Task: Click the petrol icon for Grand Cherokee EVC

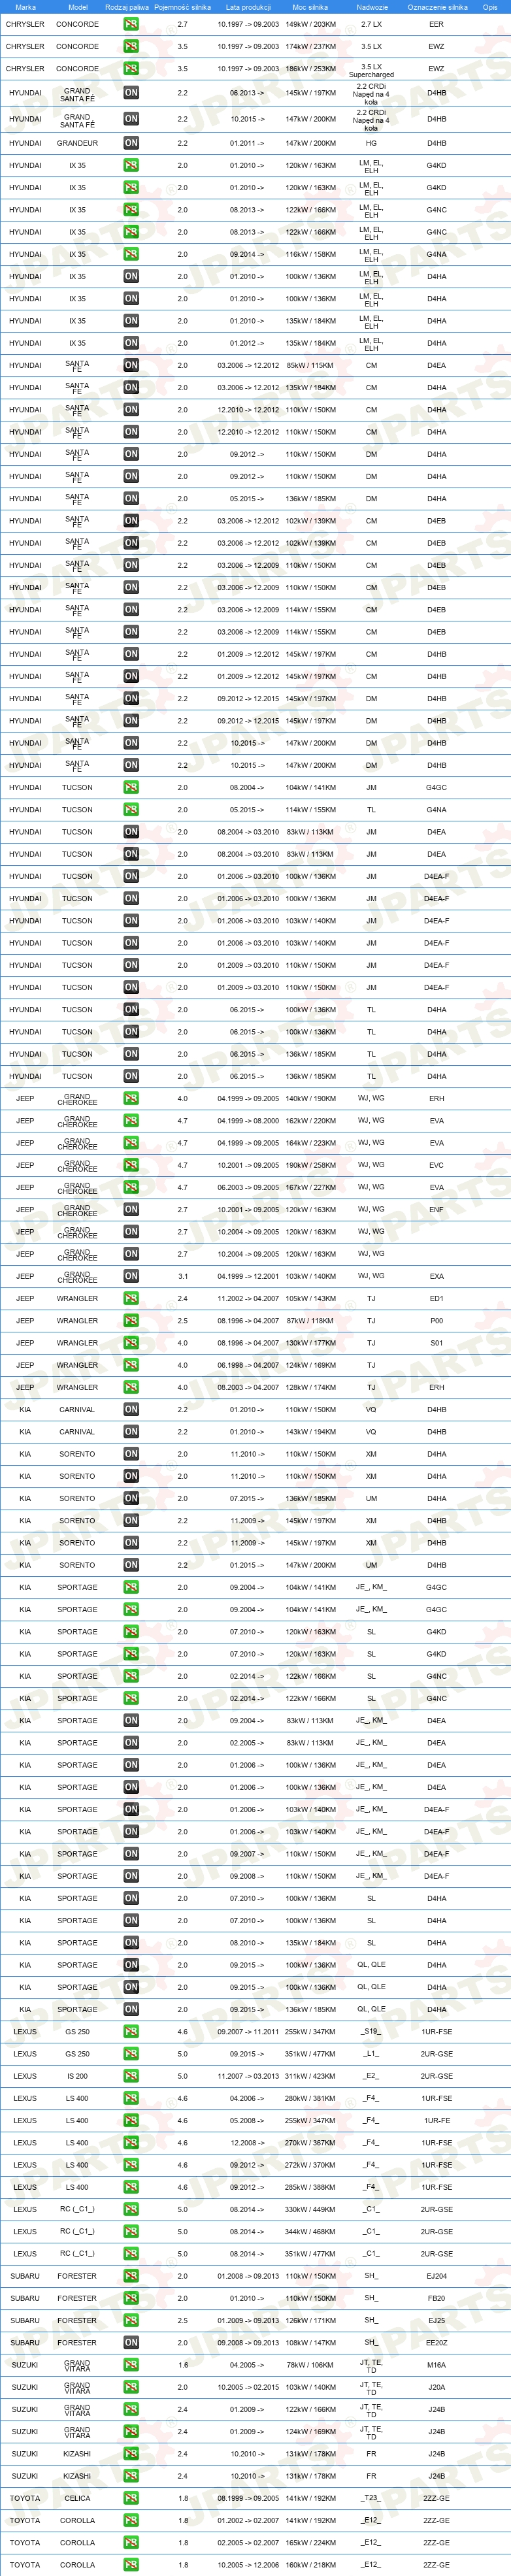Action: point(131,1165)
